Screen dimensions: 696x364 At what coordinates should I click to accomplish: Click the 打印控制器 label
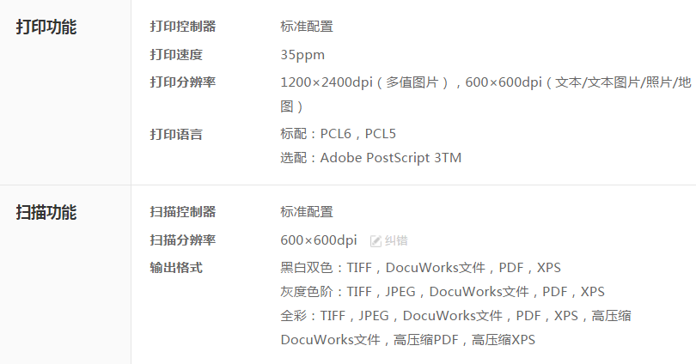tap(183, 26)
